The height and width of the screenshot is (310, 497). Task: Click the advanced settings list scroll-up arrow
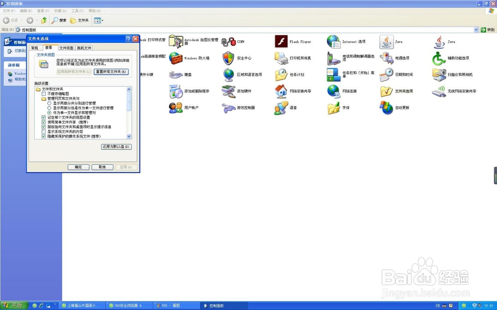click(129, 89)
